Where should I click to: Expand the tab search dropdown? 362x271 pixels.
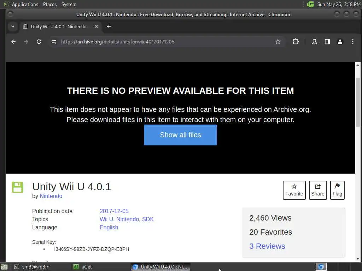coord(13,26)
